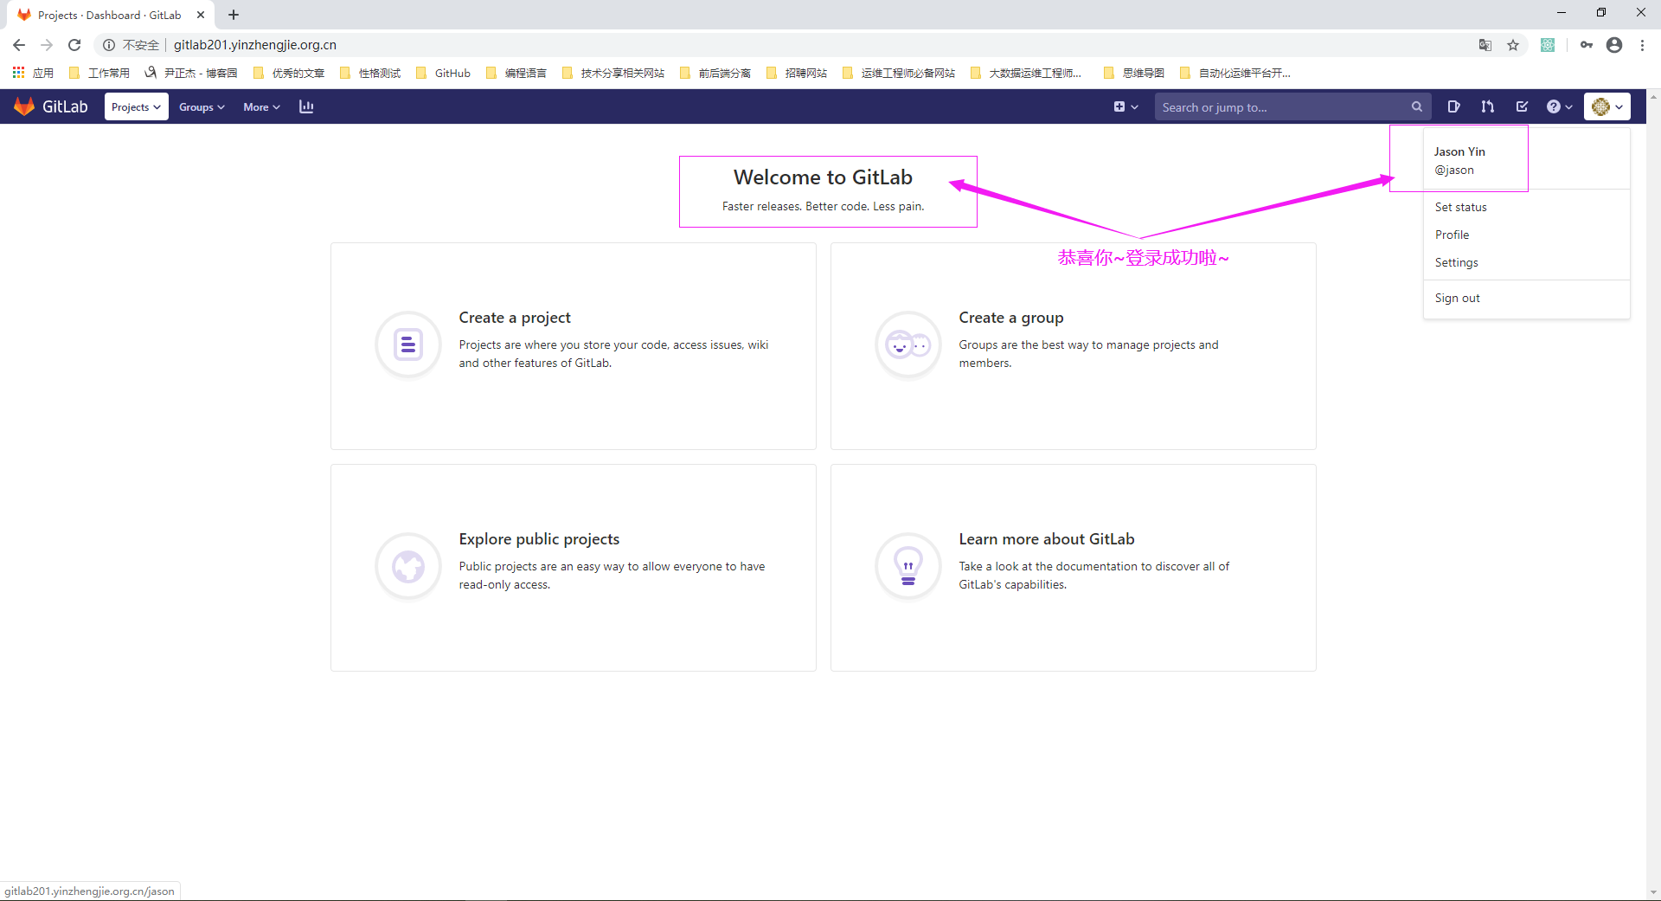Click the GitLab fox logo

(24, 106)
